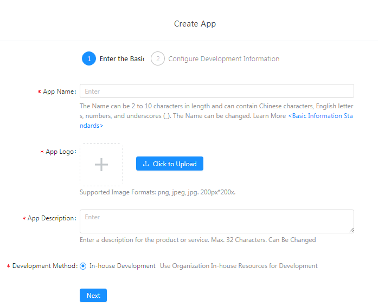The height and width of the screenshot is (307, 378).
Task: Click the Supported Image Formats hint text
Action: click(x=157, y=192)
